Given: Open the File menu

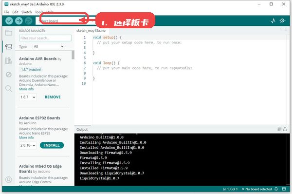Looking at the screenshot, I should click(6, 12).
